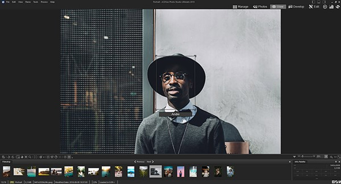Switch to Manage mode
This screenshot has width=341, height=184.
[240, 7]
